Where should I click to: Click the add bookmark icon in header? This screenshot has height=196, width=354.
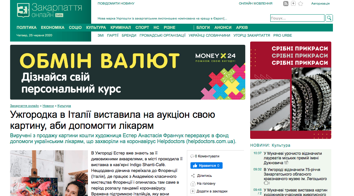[293, 4]
